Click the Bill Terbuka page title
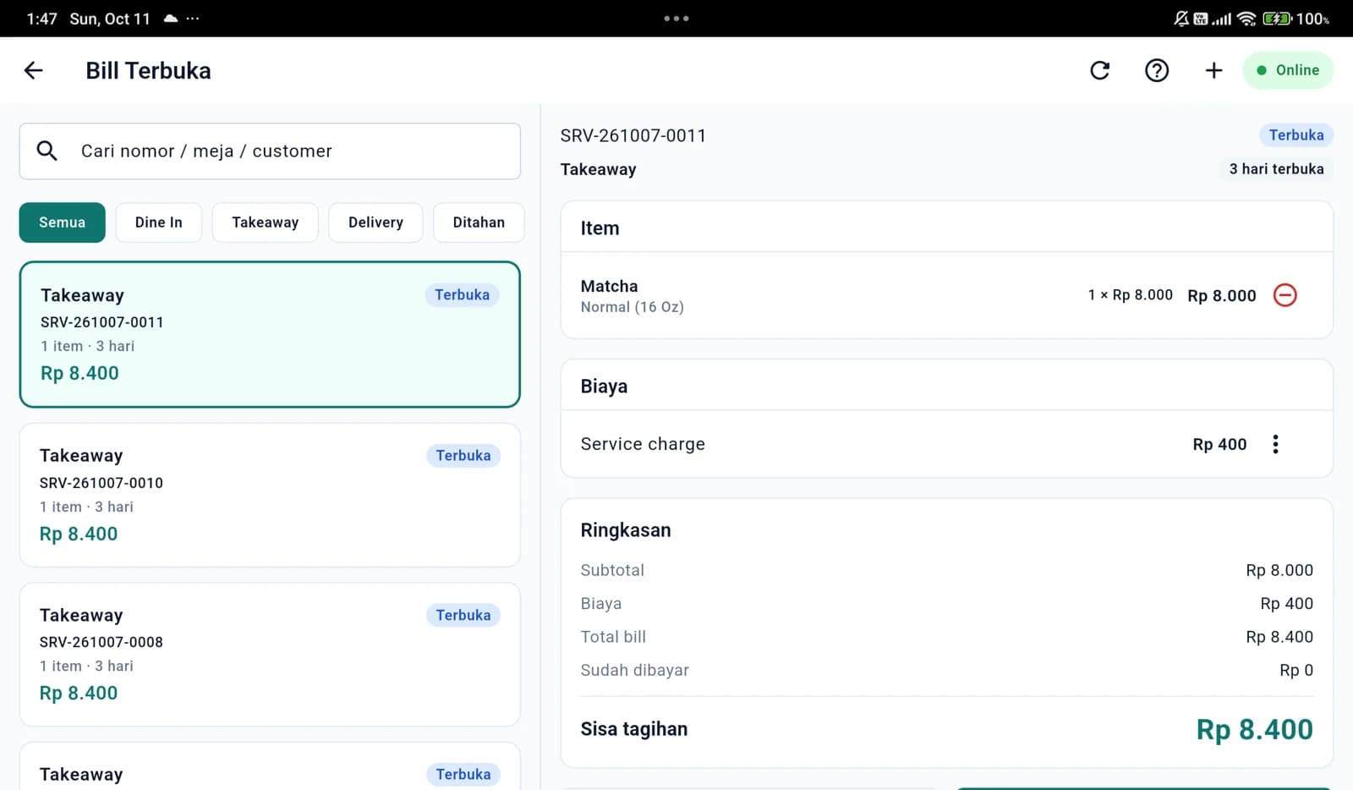This screenshot has width=1353, height=790. pos(148,71)
